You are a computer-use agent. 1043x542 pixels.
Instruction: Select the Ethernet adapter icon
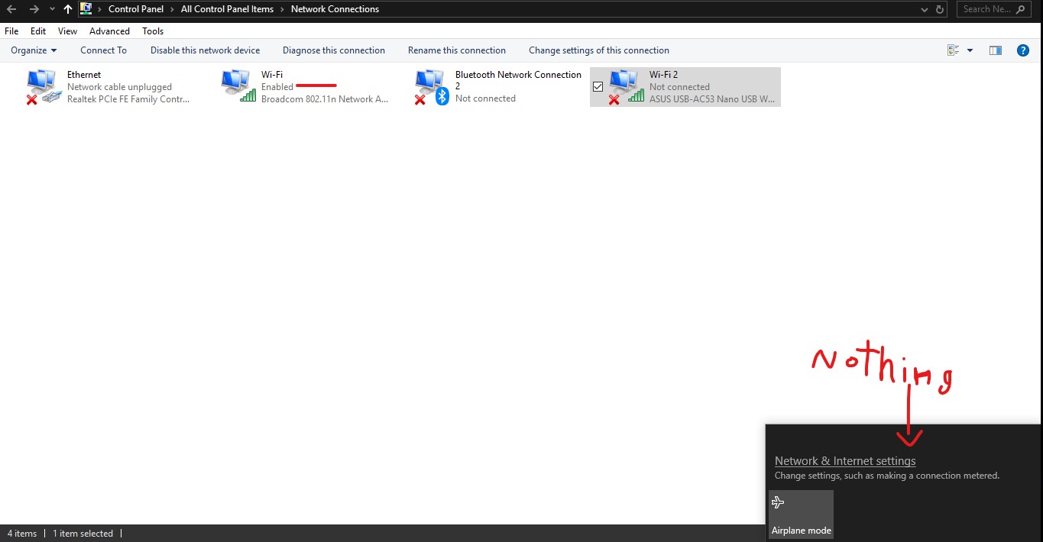coord(44,87)
